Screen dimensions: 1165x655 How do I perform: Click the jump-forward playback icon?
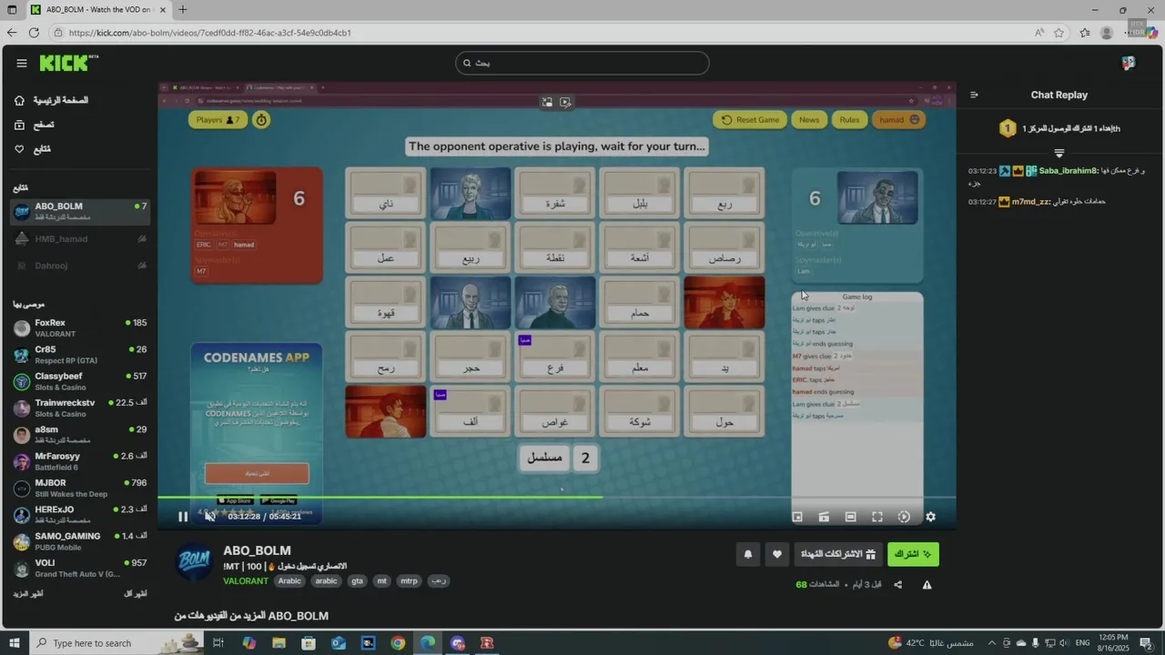tap(904, 517)
